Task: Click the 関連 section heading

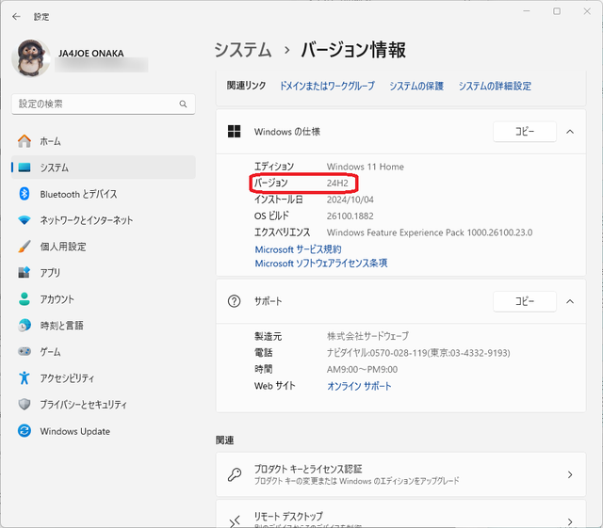Action: (224, 440)
